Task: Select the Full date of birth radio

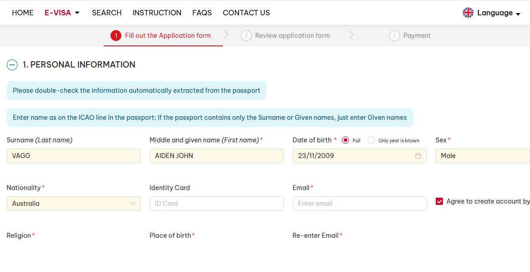Action: [x=346, y=140]
